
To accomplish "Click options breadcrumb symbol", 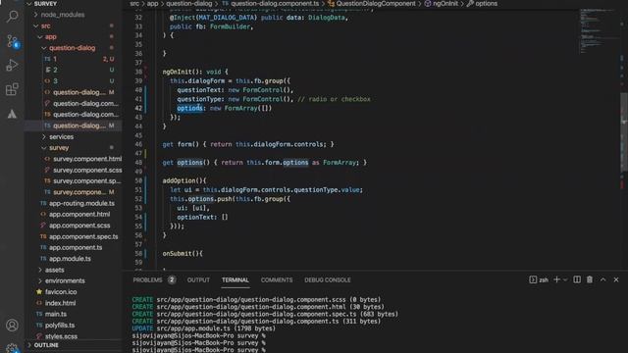I will [x=486, y=4].
